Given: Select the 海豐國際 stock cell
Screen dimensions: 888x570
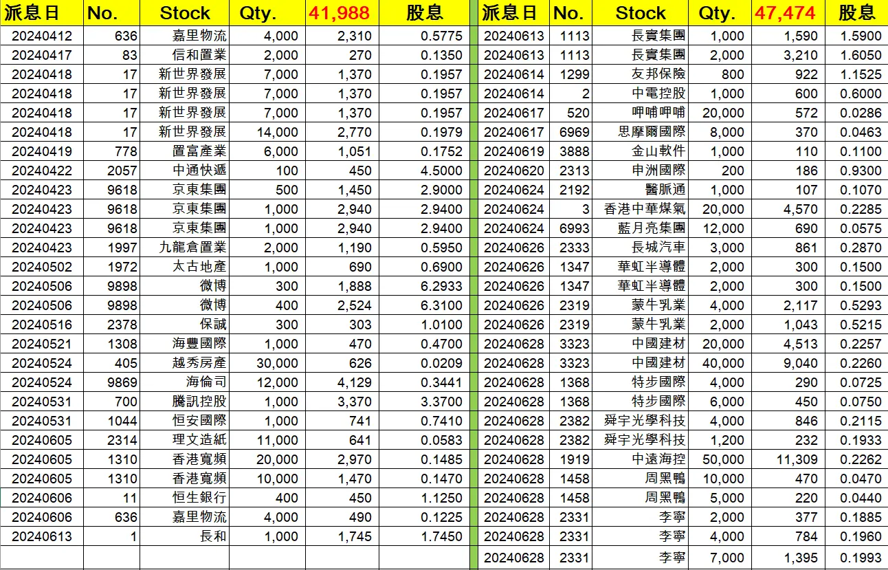Looking at the screenshot, I should coord(185,344).
